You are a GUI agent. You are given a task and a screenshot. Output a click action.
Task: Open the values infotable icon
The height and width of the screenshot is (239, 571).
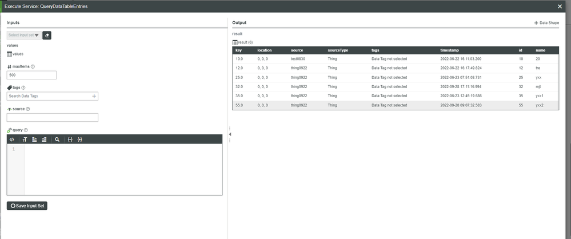(x=10, y=54)
